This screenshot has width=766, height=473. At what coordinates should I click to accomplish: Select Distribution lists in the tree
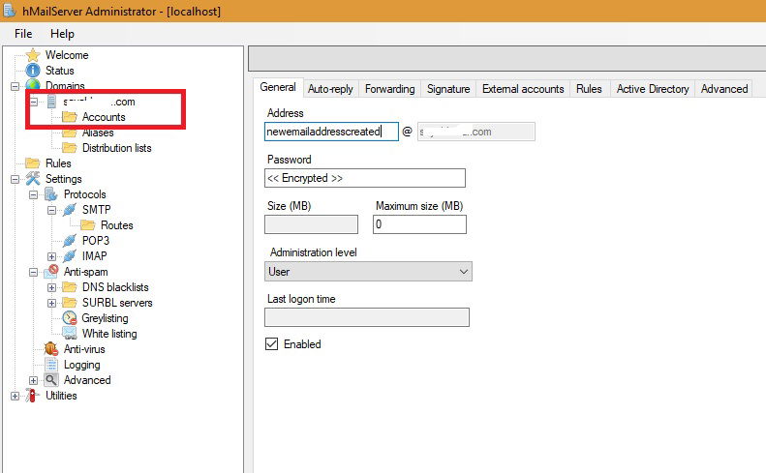pyautogui.click(x=117, y=147)
